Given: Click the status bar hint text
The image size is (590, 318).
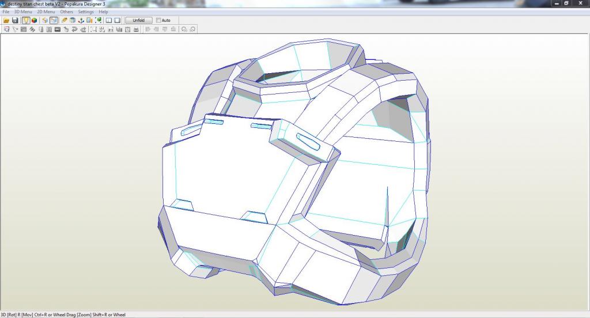Looking at the screenshot, I should point(63,315).
